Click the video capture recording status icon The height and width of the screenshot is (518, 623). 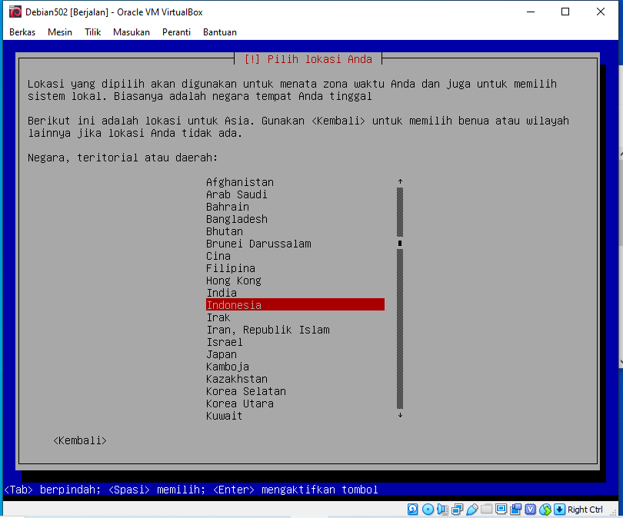[516, 509]
